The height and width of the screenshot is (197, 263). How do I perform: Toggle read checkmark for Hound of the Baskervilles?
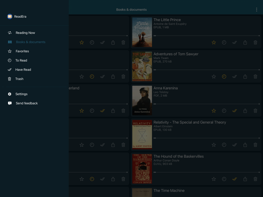[x=234, y=179]
